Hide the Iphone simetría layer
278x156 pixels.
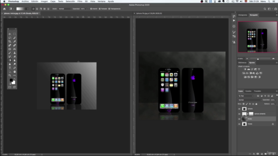[x=239, y=114]
